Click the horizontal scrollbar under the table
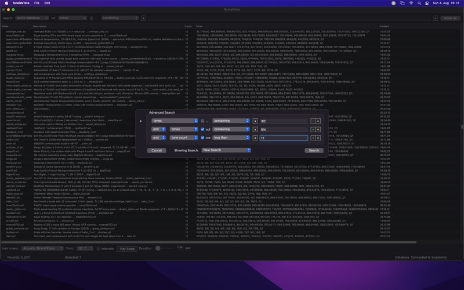 pyautogui.click(x=209, y=242)
